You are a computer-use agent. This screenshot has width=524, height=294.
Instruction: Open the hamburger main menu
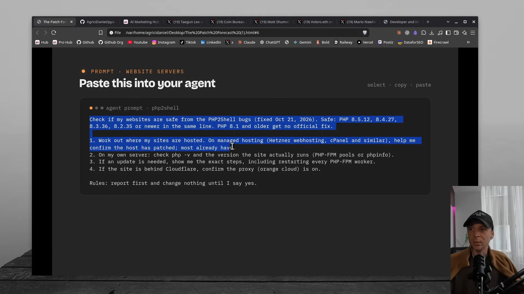click(473, 33)
